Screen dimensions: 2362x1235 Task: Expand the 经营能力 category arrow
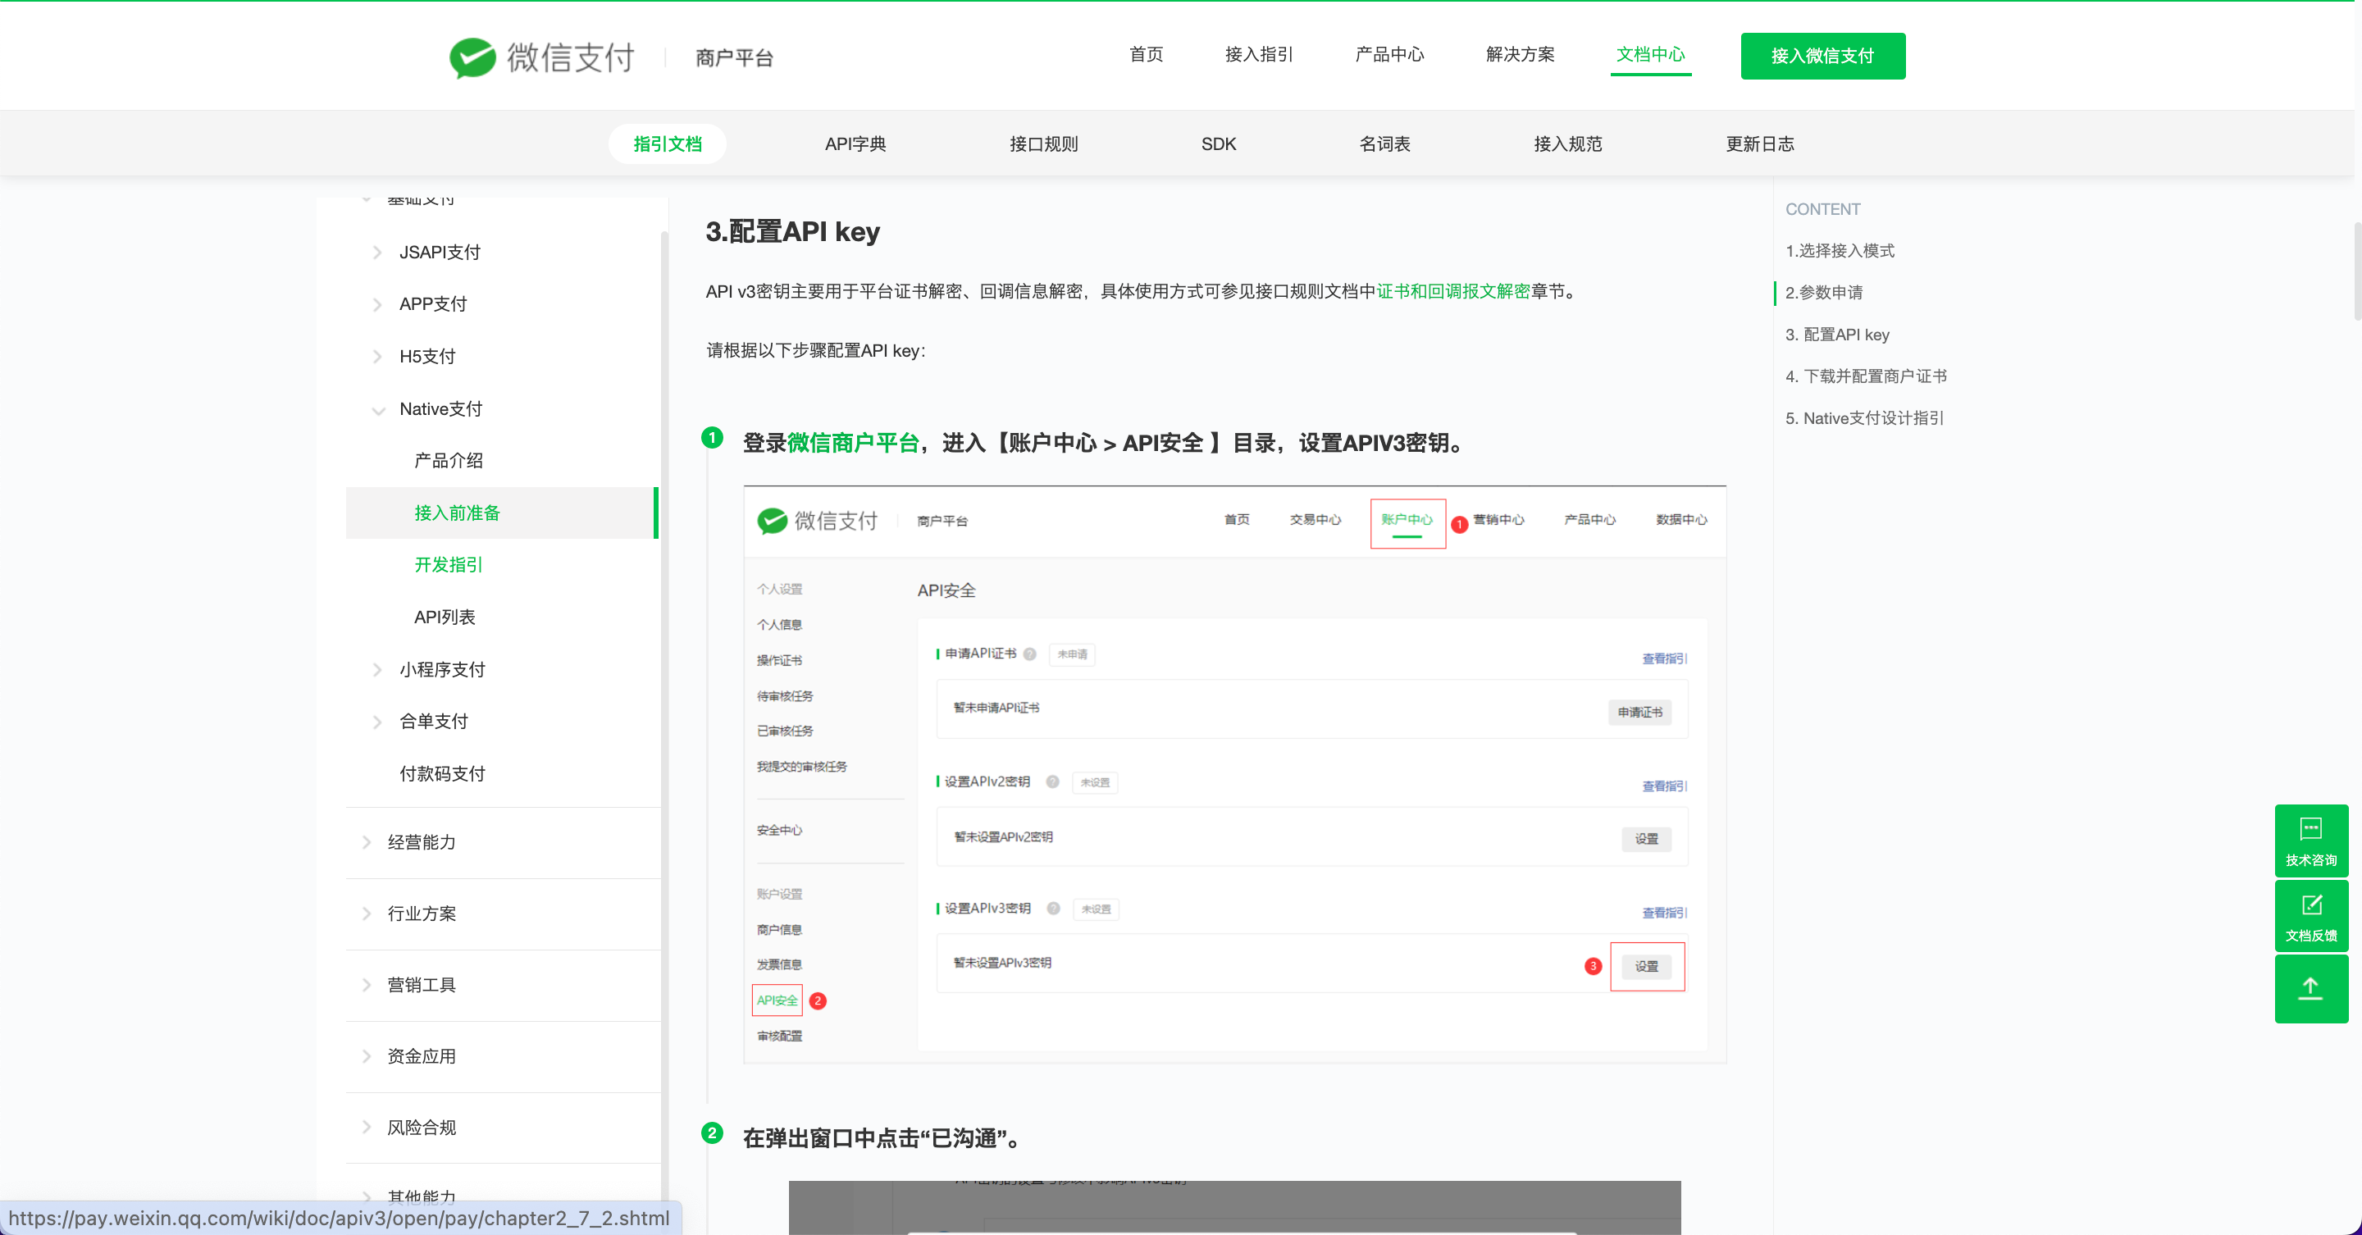click(x=366, y=842)
